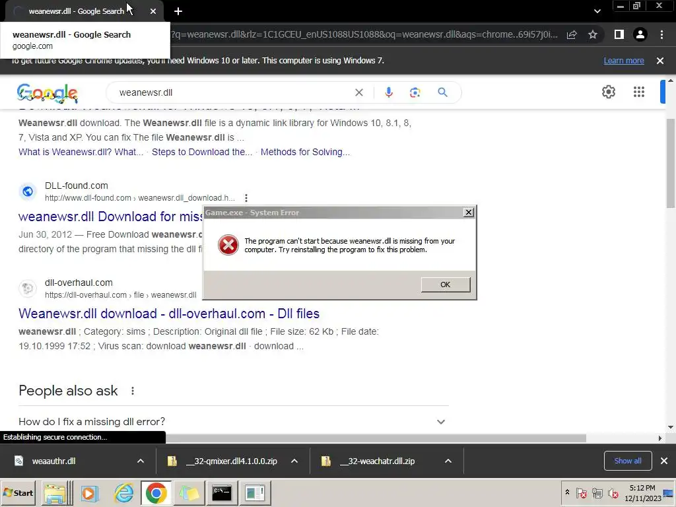The width and height of the screenshot is (676, 507).
Task: Open Internet Explorer from taskbar
Action: (123, 492)
